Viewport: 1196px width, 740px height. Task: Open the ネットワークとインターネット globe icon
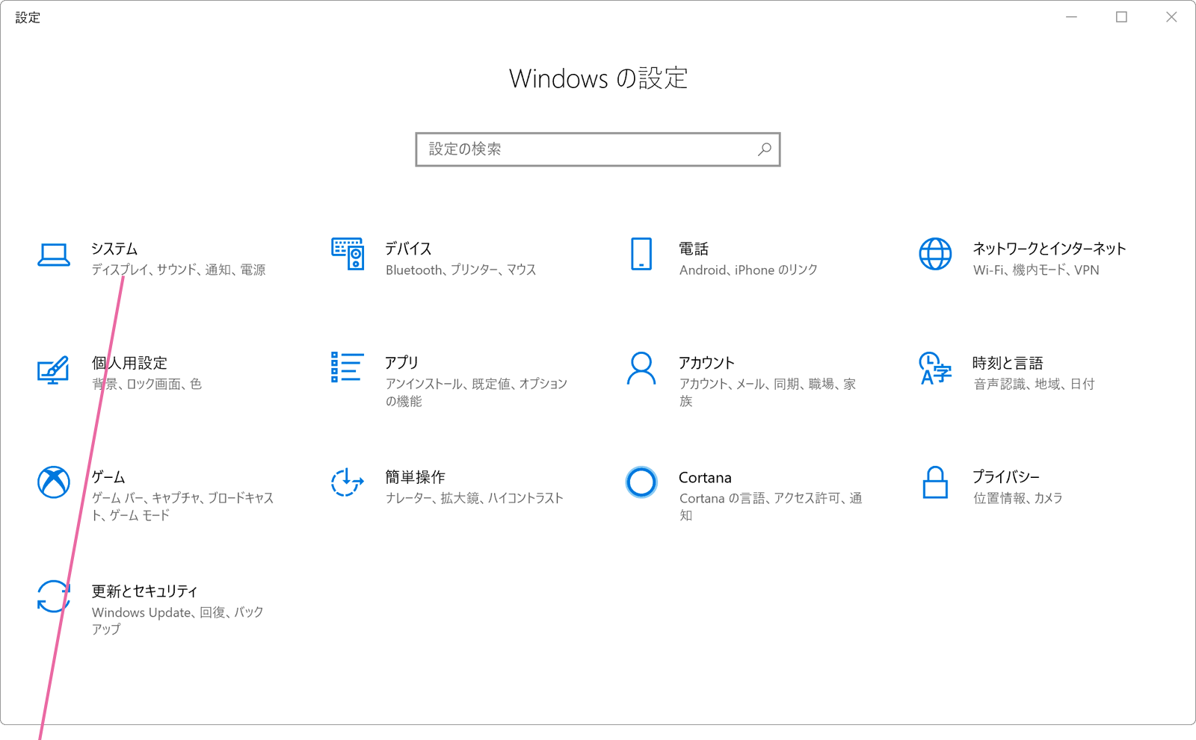(x=935, y=254)
